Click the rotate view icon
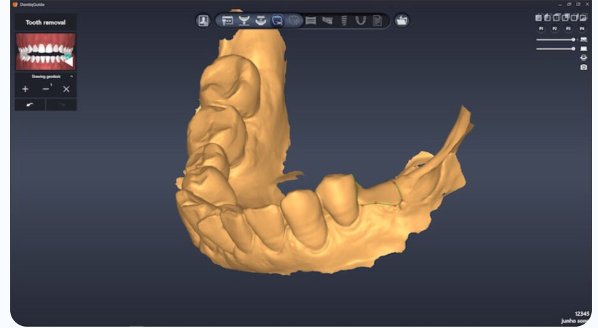598x328 pixels. click(583, 58)
